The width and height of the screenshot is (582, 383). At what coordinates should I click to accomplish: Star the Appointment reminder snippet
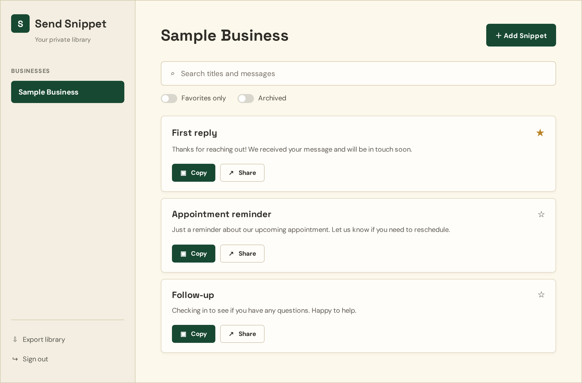[541, 214]
